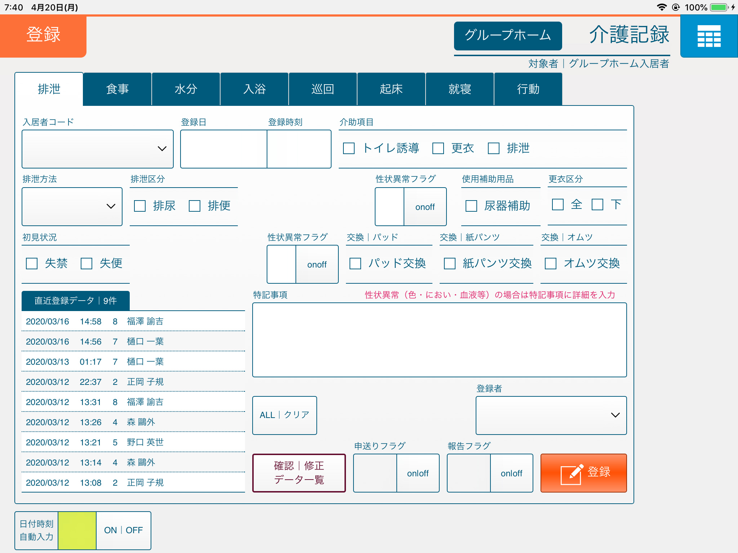Go to the 起床 tab
Screen dimensions: 738x553
391,89
